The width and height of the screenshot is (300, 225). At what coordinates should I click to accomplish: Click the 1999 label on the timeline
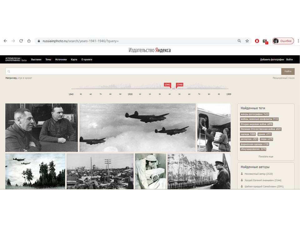(x=229, y=94)
